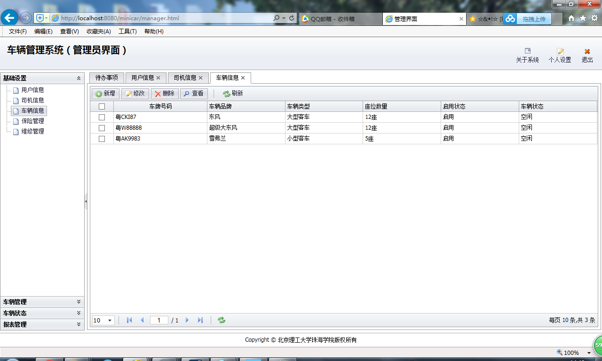Viewport: 602px width, 361px height.
Task: Click the 新增 (add) green plus icon
Action: coord(98,94)
